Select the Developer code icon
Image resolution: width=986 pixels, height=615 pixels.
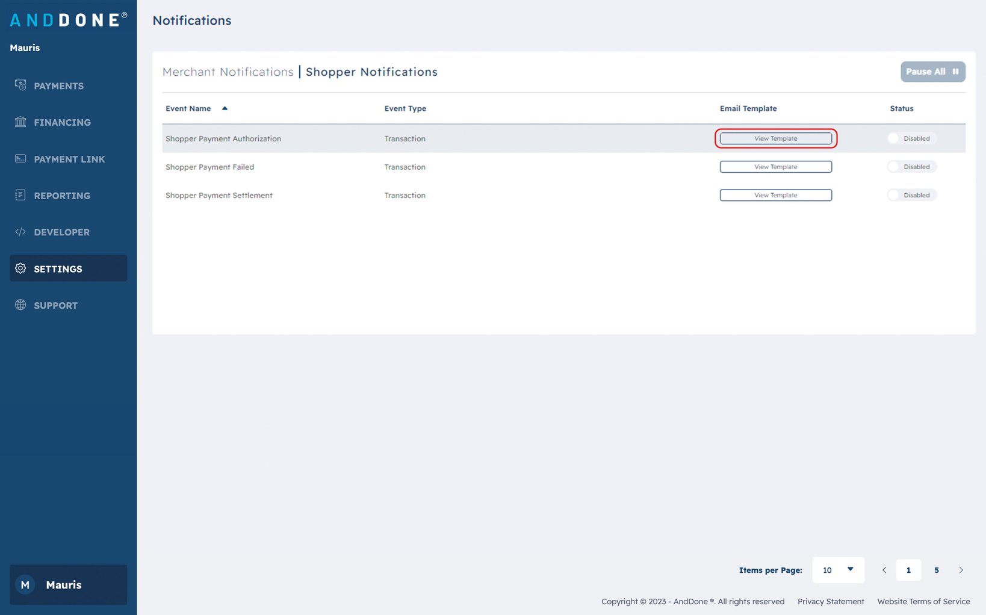pos(20,232)
